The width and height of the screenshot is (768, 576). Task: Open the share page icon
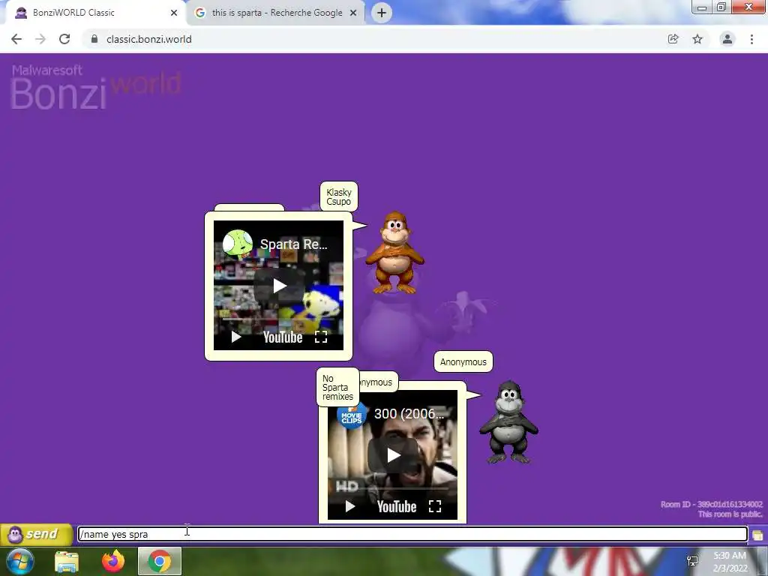(x=673, y=39)
